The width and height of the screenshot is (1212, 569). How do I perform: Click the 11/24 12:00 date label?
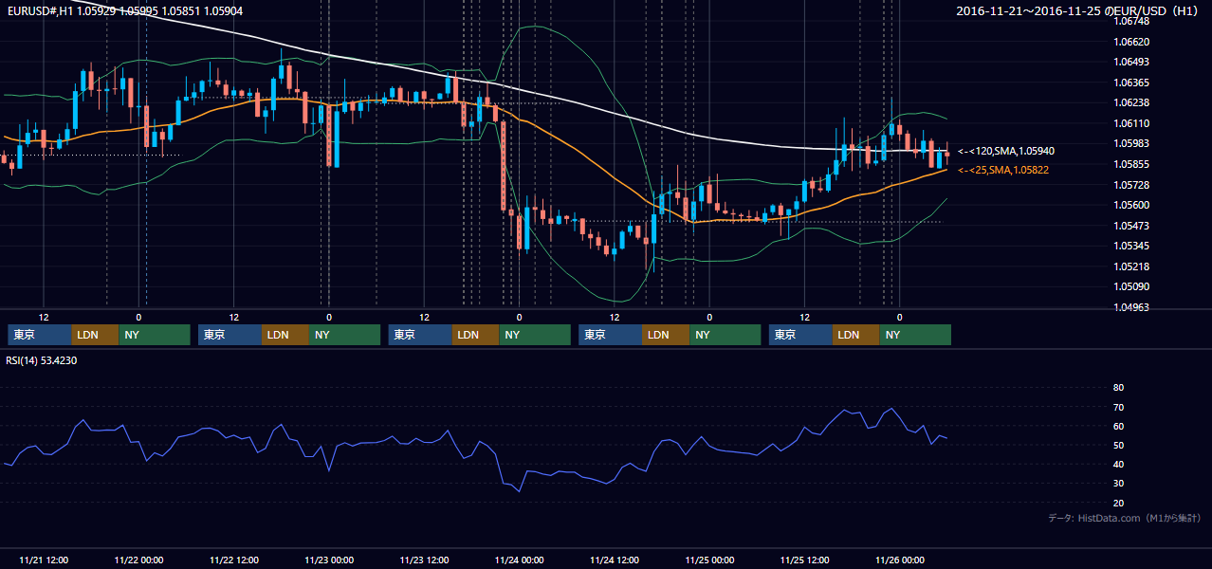click(x=615, y=560)
